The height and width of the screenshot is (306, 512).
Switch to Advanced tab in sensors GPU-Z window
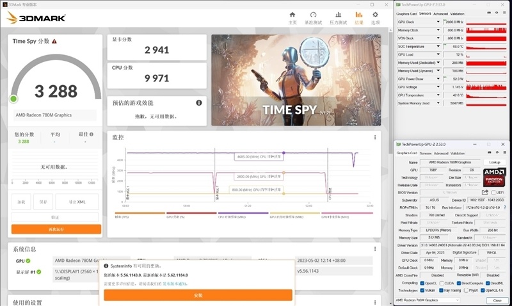coord(440,13)
